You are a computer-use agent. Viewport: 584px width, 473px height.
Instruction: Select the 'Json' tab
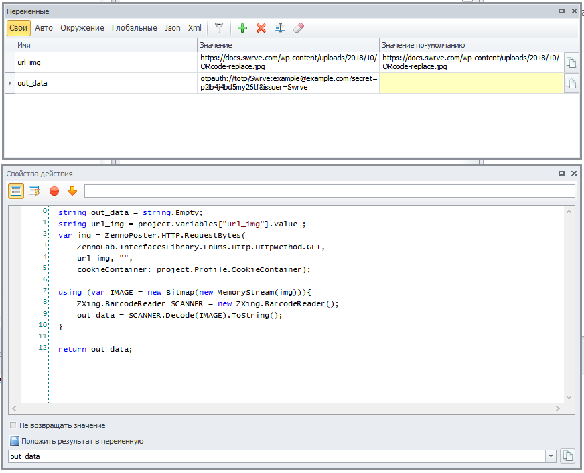pyautogui.click(x=172, y=28)
